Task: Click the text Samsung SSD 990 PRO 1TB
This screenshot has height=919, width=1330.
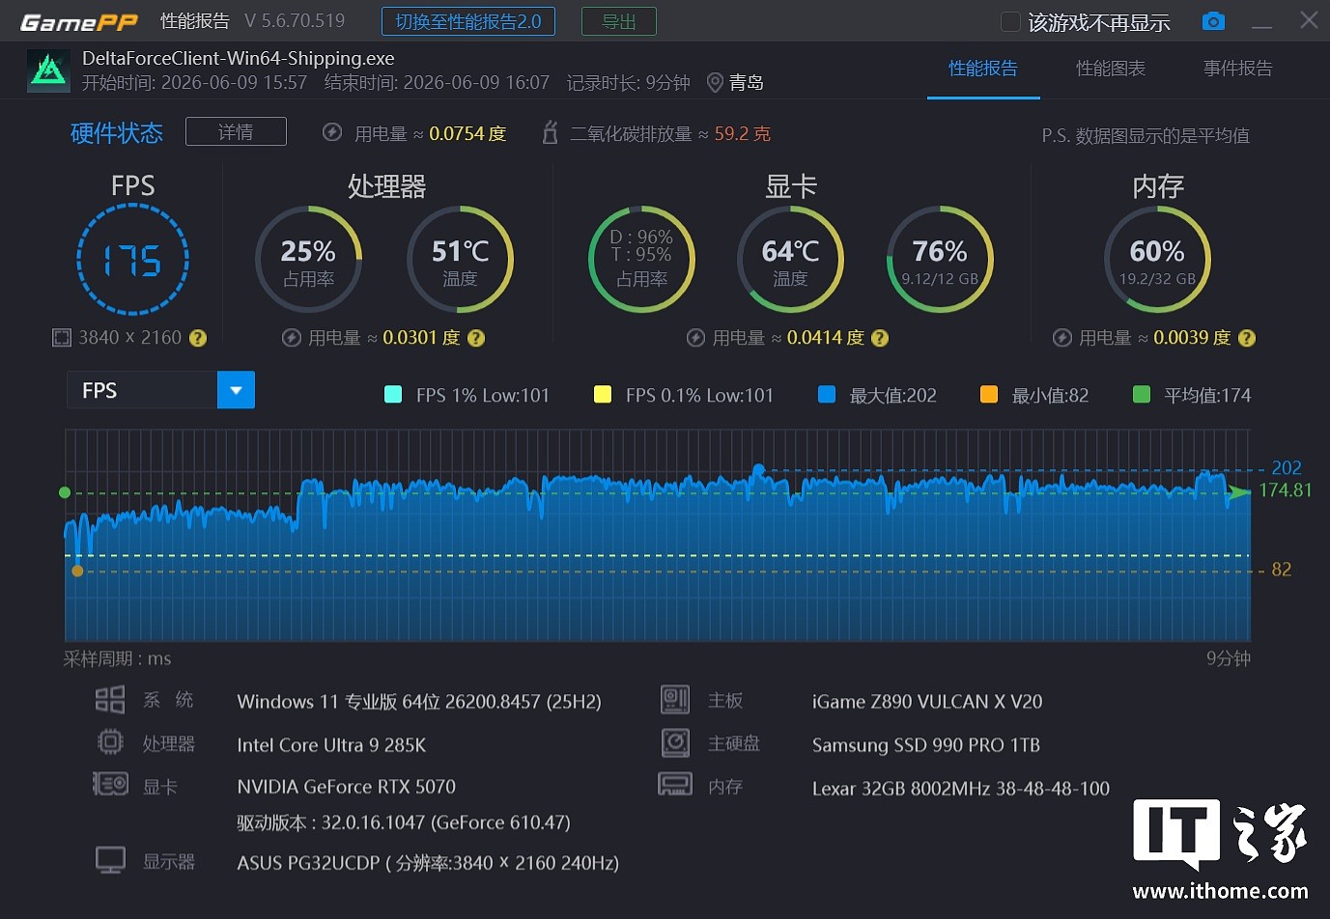Action: 926,745
